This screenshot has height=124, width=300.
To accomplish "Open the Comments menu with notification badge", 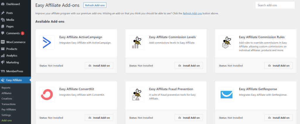I will click(13, 33).
